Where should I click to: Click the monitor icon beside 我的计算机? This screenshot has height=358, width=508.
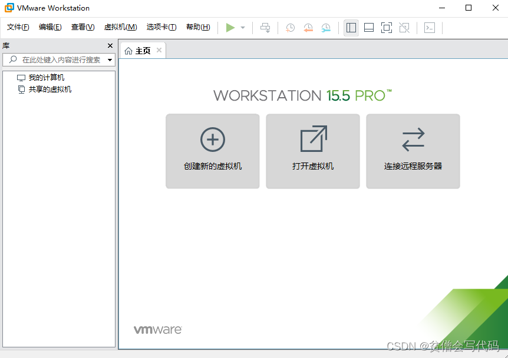pos(21,78)
